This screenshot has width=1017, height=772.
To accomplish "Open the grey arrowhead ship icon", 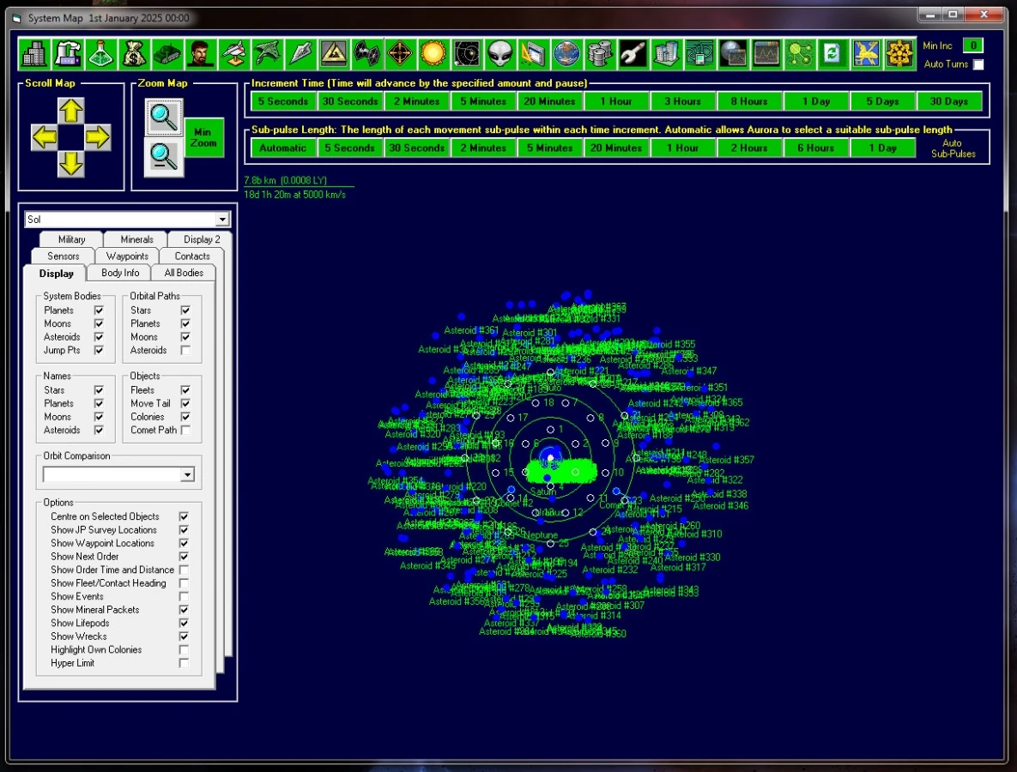I will [x=300, y=54].
